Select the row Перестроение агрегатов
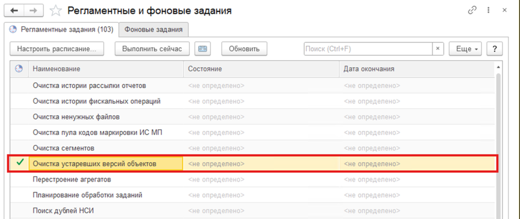The width and height of the screenshot is (520, 219). (253, 179)
